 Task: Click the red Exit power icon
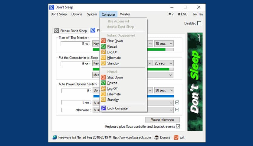[176, 138]
